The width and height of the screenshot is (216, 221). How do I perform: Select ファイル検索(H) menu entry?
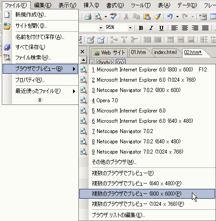[41, 58]
